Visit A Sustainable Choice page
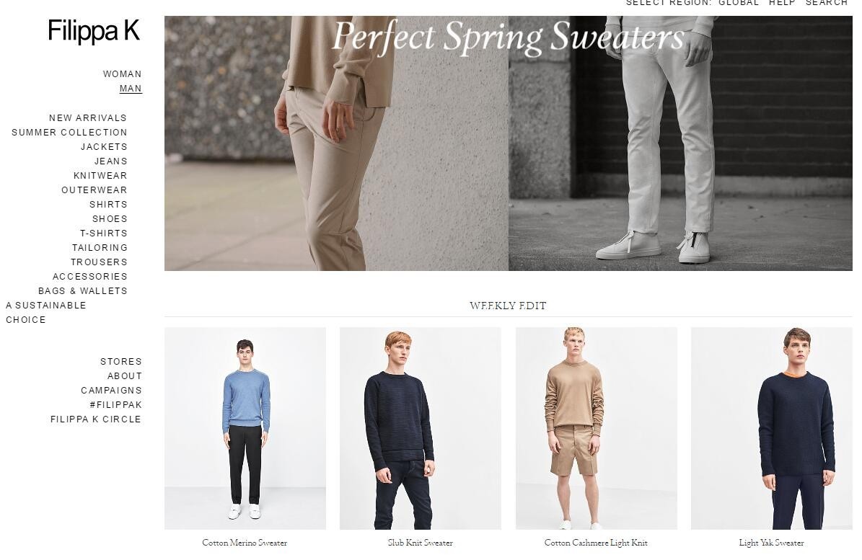Screen dimensions: 862x560 coord(46,312)
